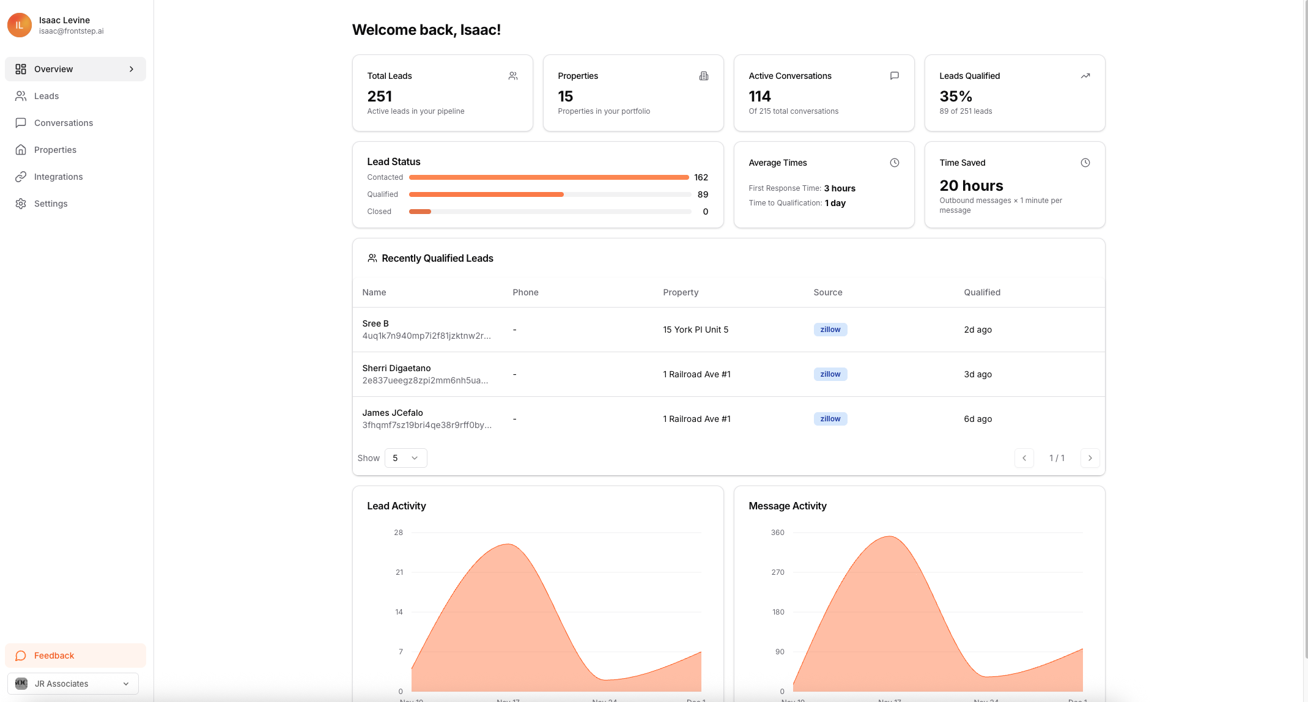Click the Contacted progress bar
This screenshot has height=702, width=1308.
pyautogui.click(x=549, y=177)
